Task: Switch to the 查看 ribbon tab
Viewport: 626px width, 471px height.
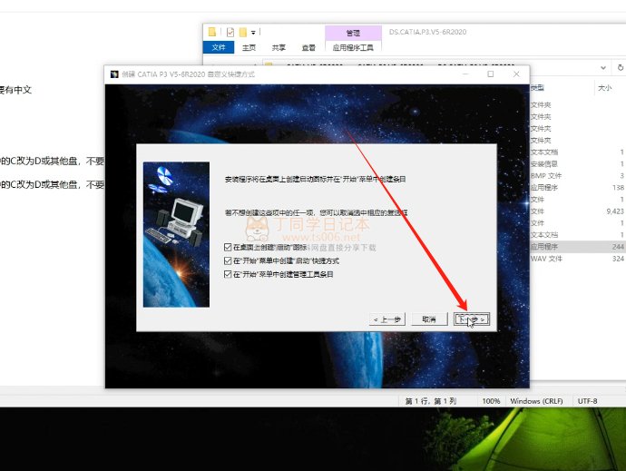Action: point(308,47)
